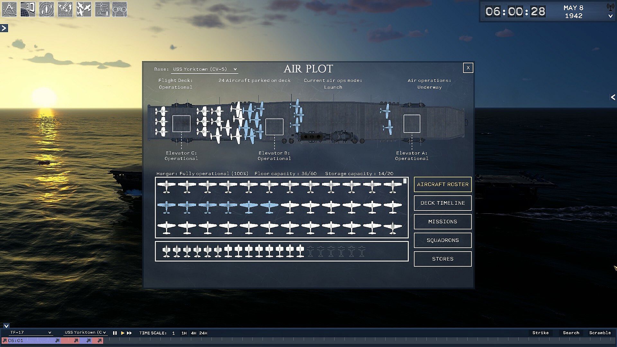Open the air strike attack icon
The width and height of the screenshot is (617, 347).
(x=65, y=9)
